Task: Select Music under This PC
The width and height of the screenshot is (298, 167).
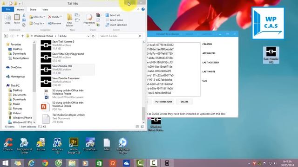Action: pos(14,104)
